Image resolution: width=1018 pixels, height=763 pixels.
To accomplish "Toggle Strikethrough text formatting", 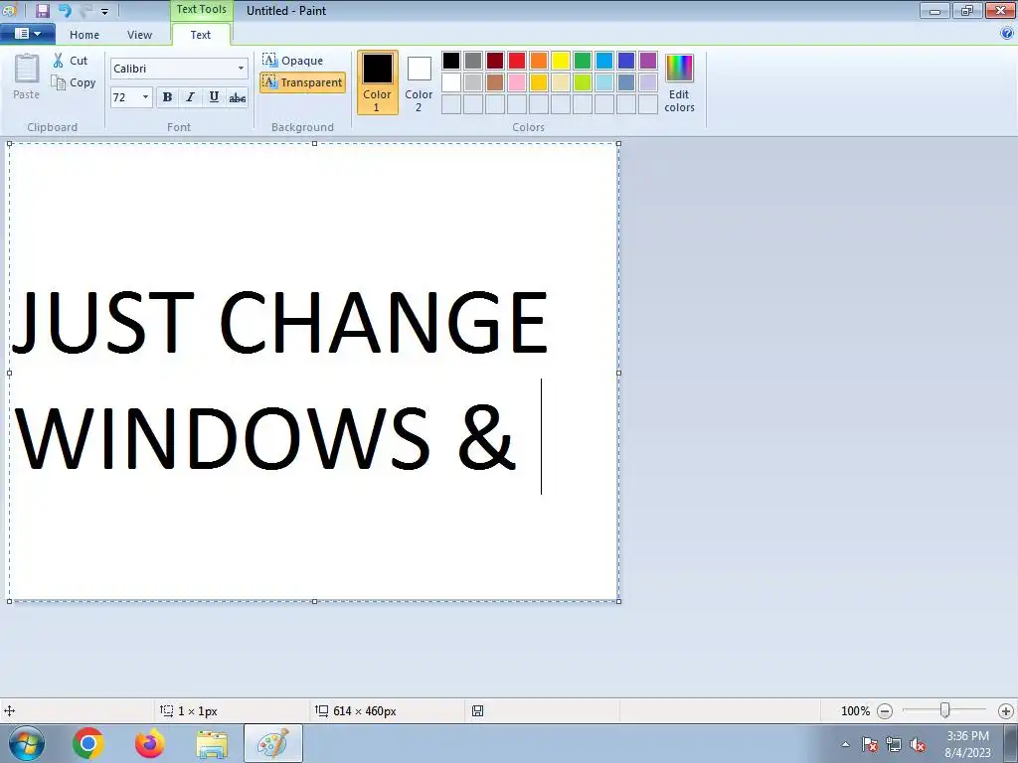I will [x=237, y=97].
